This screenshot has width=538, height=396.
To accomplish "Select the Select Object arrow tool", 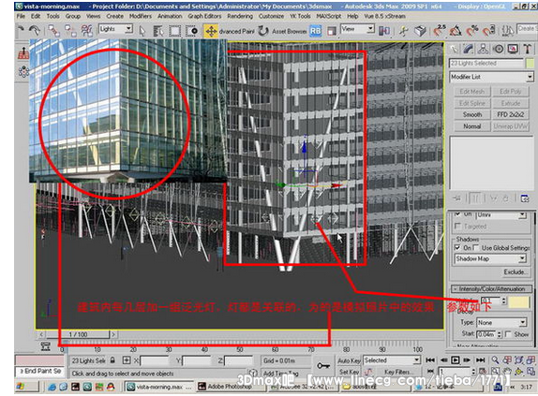I will click(x=142, y=31).
